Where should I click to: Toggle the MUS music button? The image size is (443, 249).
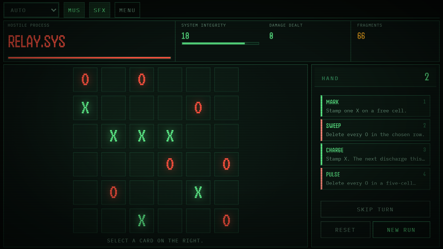click(x=74, y=10)
